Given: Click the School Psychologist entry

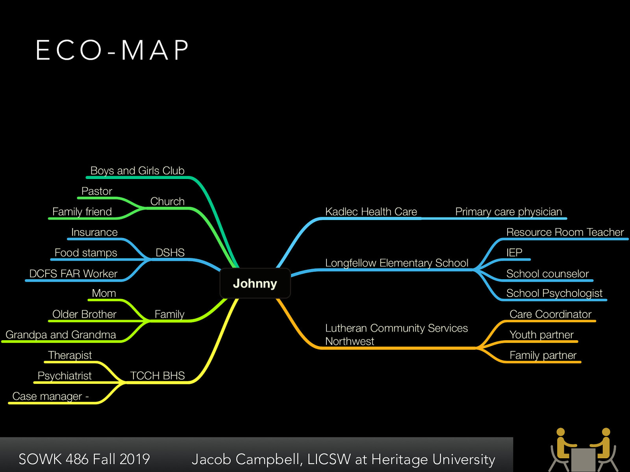Looking at the screenshot, I should (x=554, y=293).
